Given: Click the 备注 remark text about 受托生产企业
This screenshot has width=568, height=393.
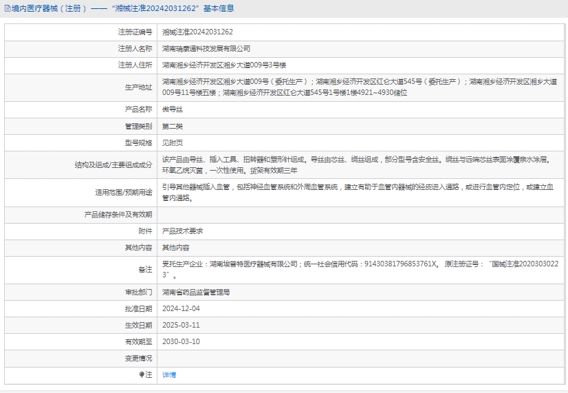Looking at the screenshot, I should pos(358,269).
